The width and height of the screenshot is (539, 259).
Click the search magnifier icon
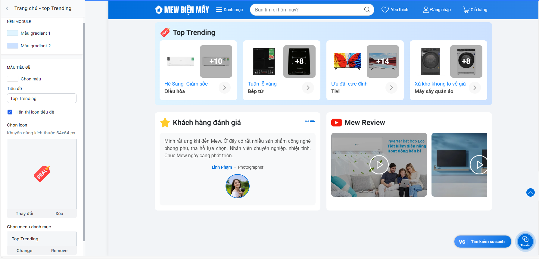[367, 10]
